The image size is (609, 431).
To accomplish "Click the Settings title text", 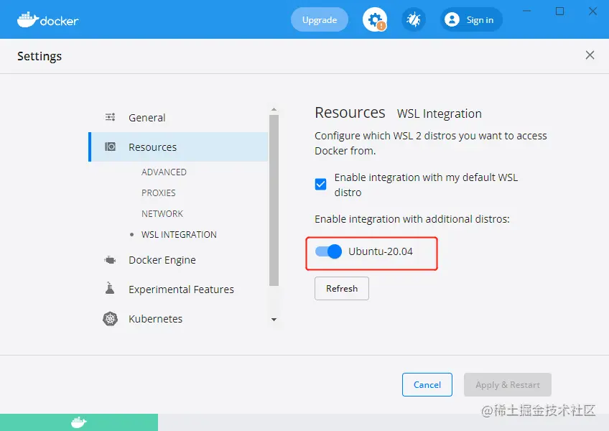I will (39, 56).
